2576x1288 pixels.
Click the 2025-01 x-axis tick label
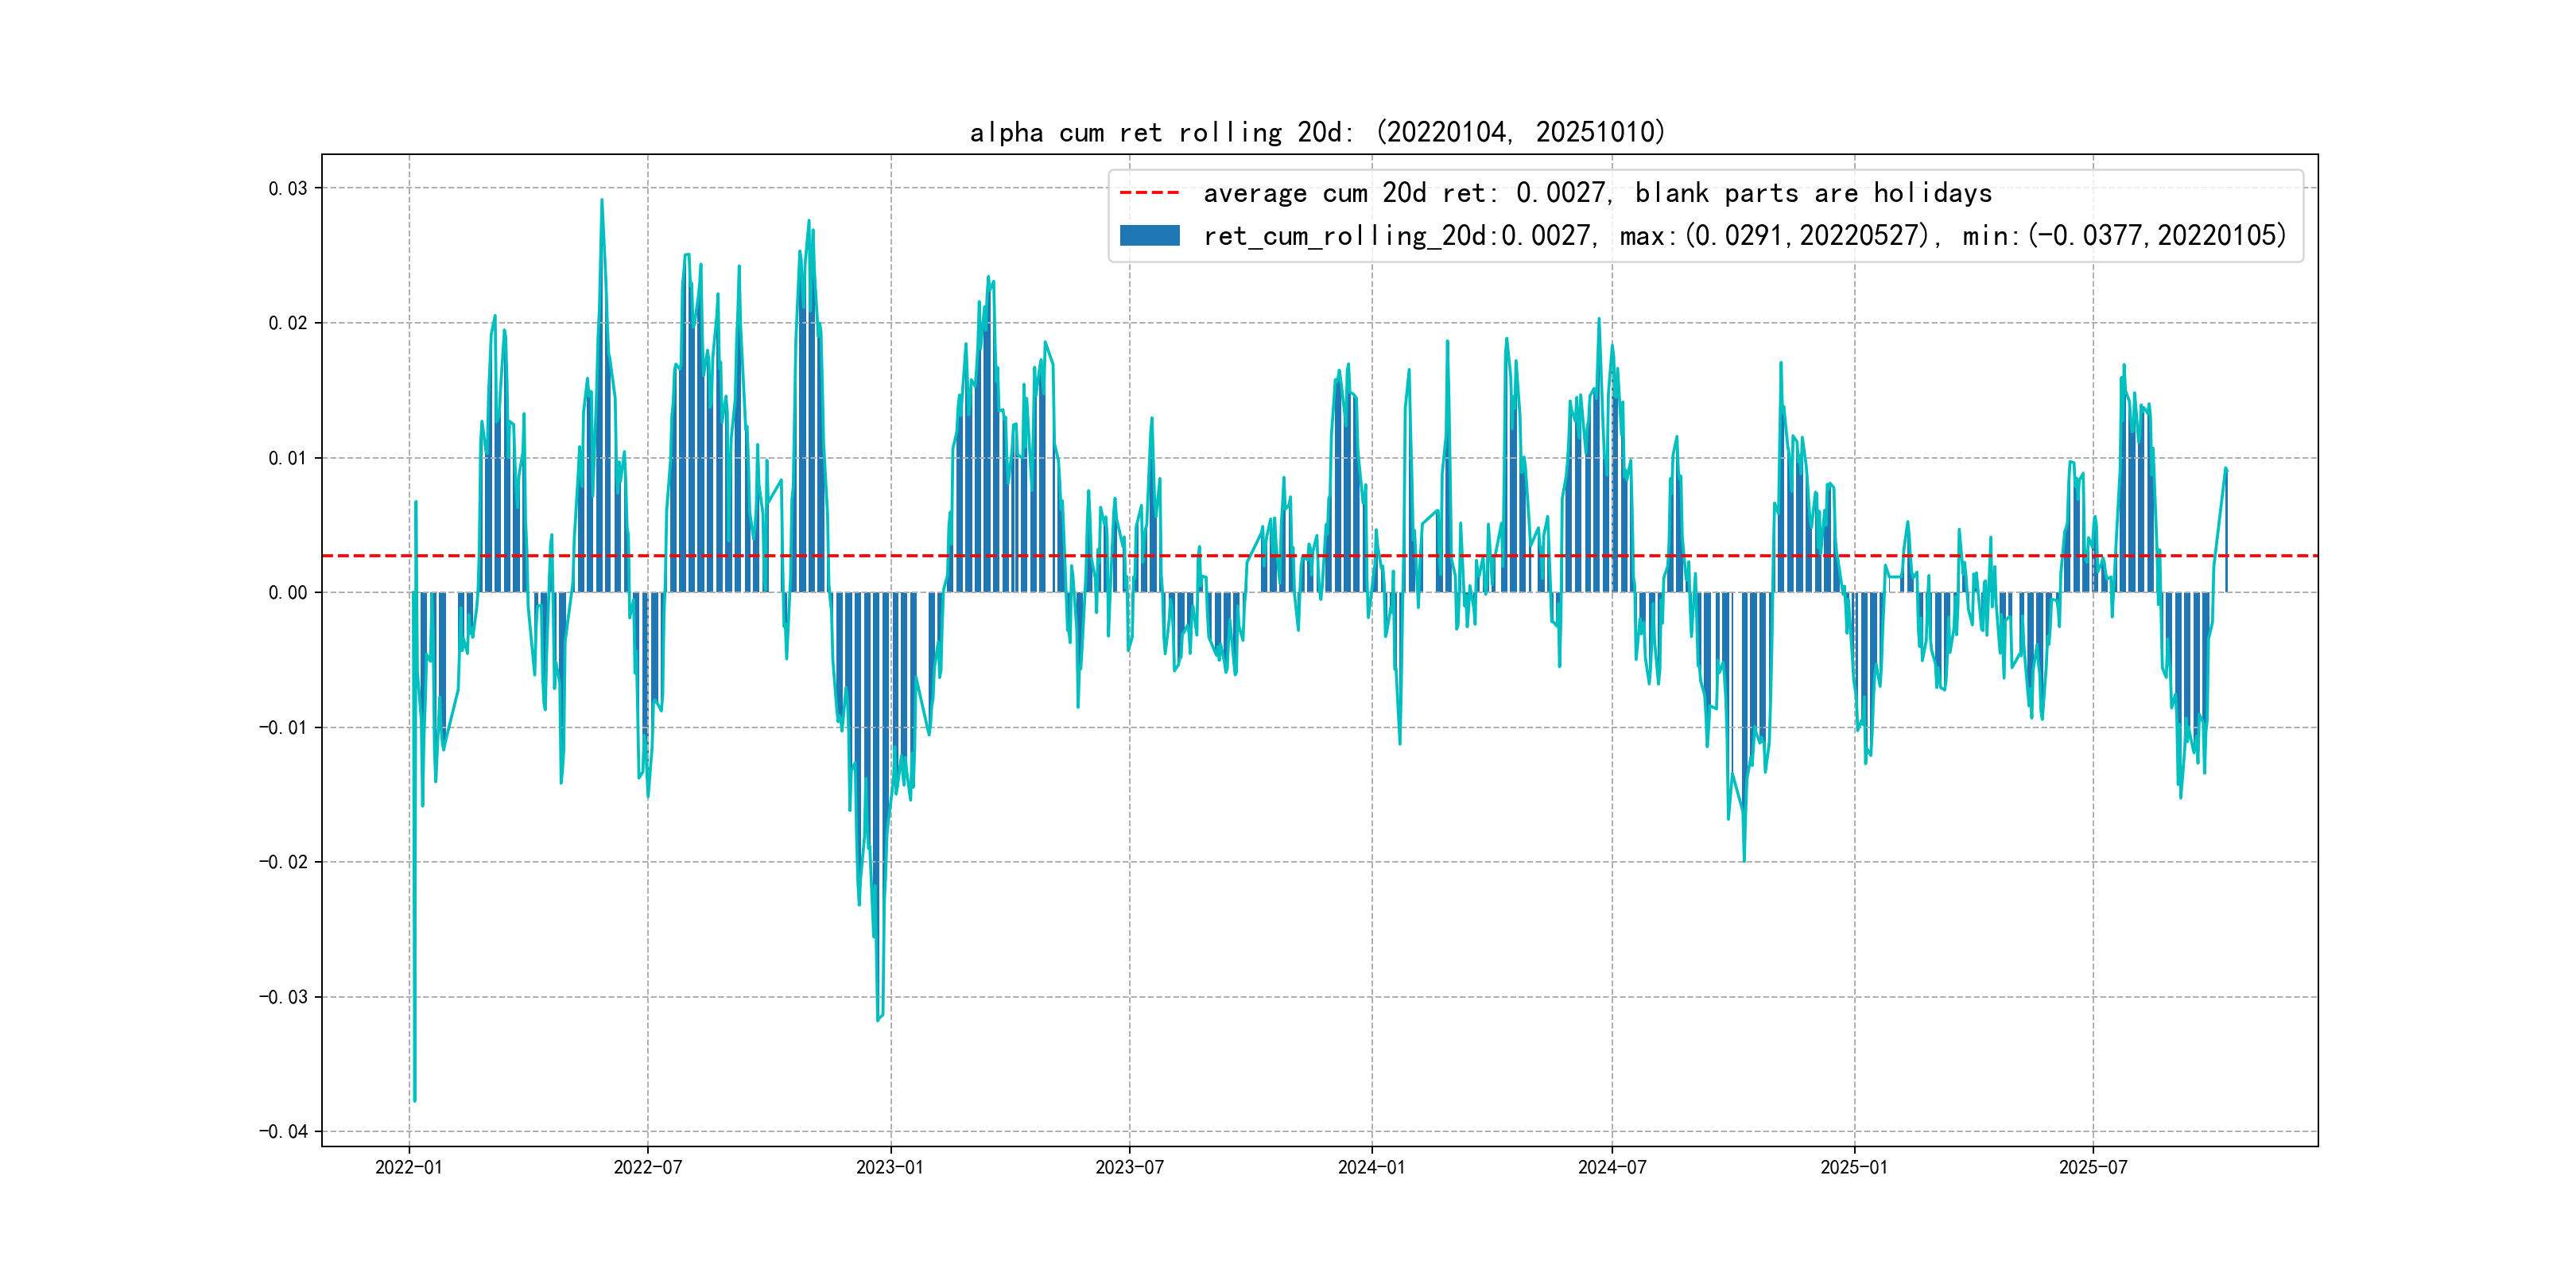point(1854,1167)
